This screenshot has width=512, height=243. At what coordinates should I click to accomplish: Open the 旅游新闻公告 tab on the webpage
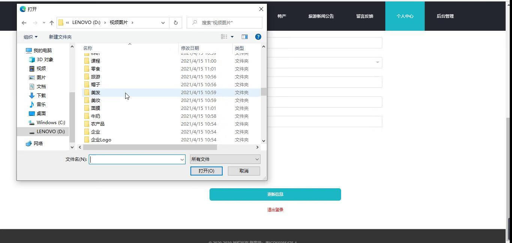pyautogui.click(x=321, y=16)
